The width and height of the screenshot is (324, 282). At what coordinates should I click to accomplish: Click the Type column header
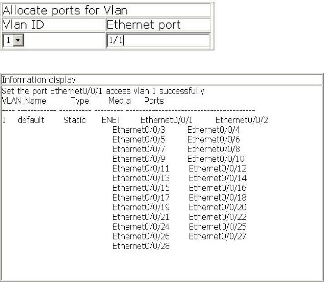pyautogui.click(x=79, y=100)
